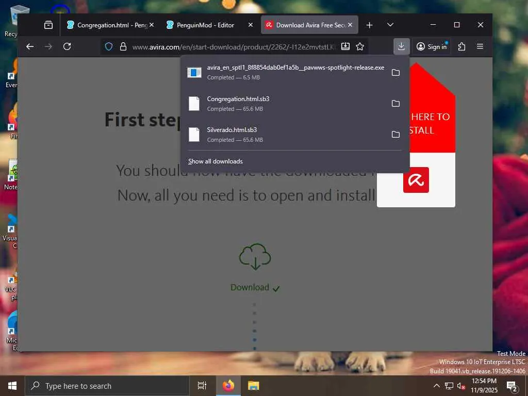Show avira exe file in folder
This screenshot has width=528, height=396.
click(395, 72)
